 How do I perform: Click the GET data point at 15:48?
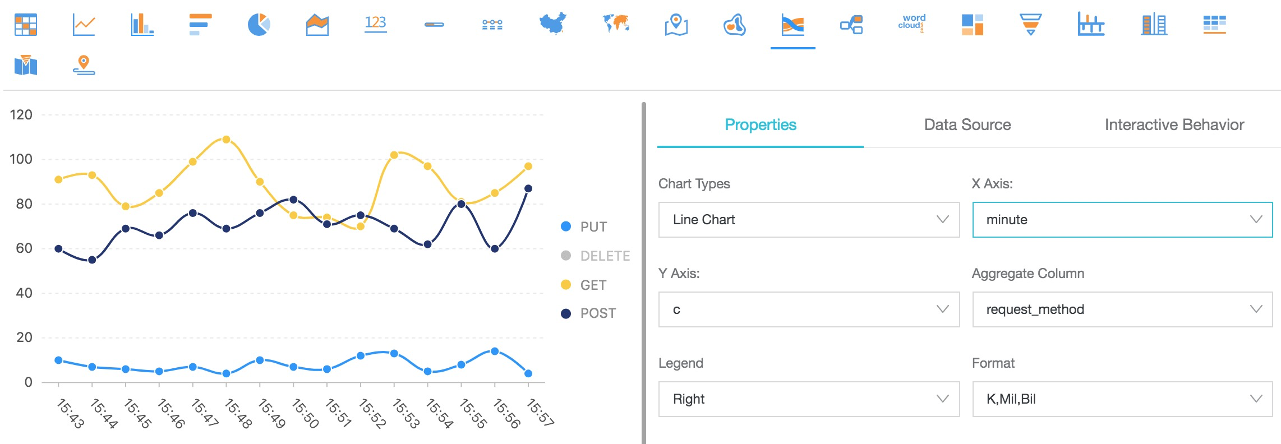(x=226, y=140)
